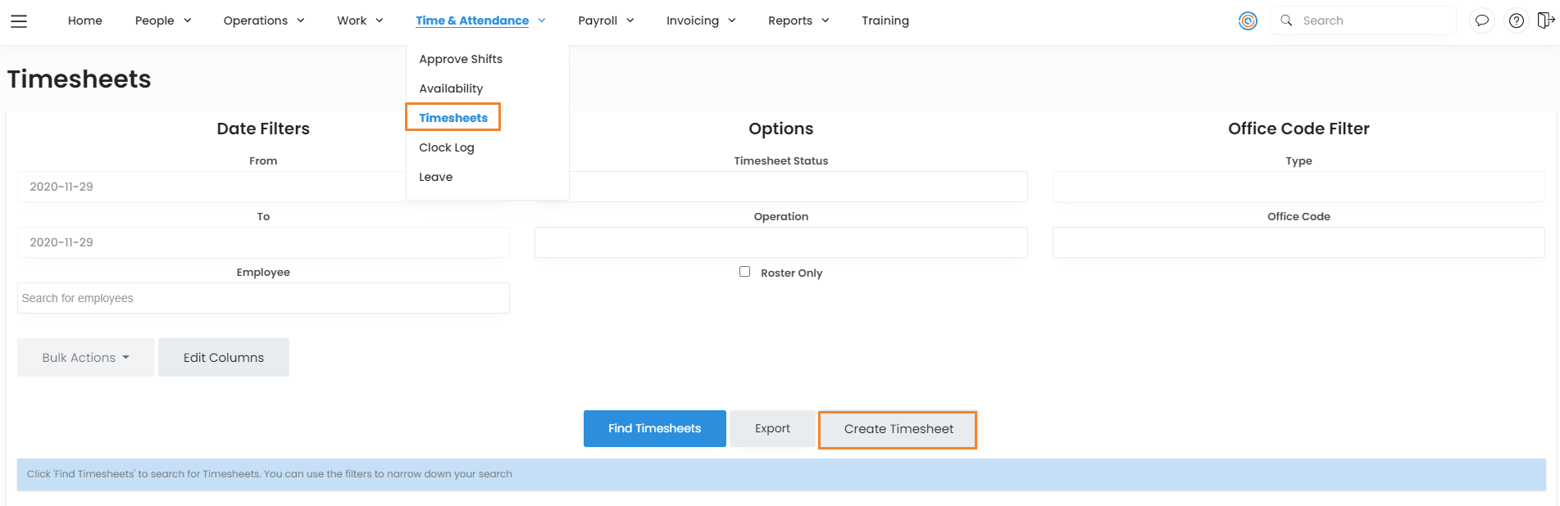Click the Find Timesheets button
This screenshot has height=506, width=1560.
coord(654,428)
